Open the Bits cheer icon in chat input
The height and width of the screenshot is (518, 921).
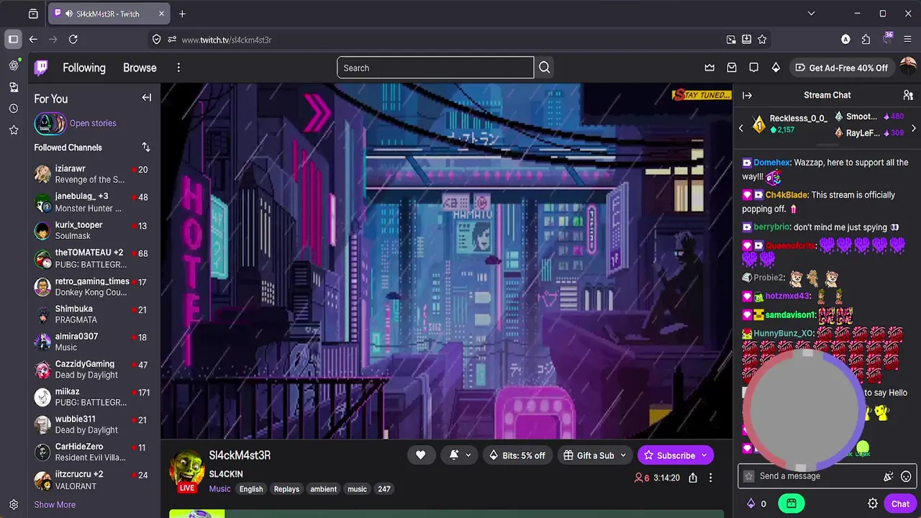[889, 476]
